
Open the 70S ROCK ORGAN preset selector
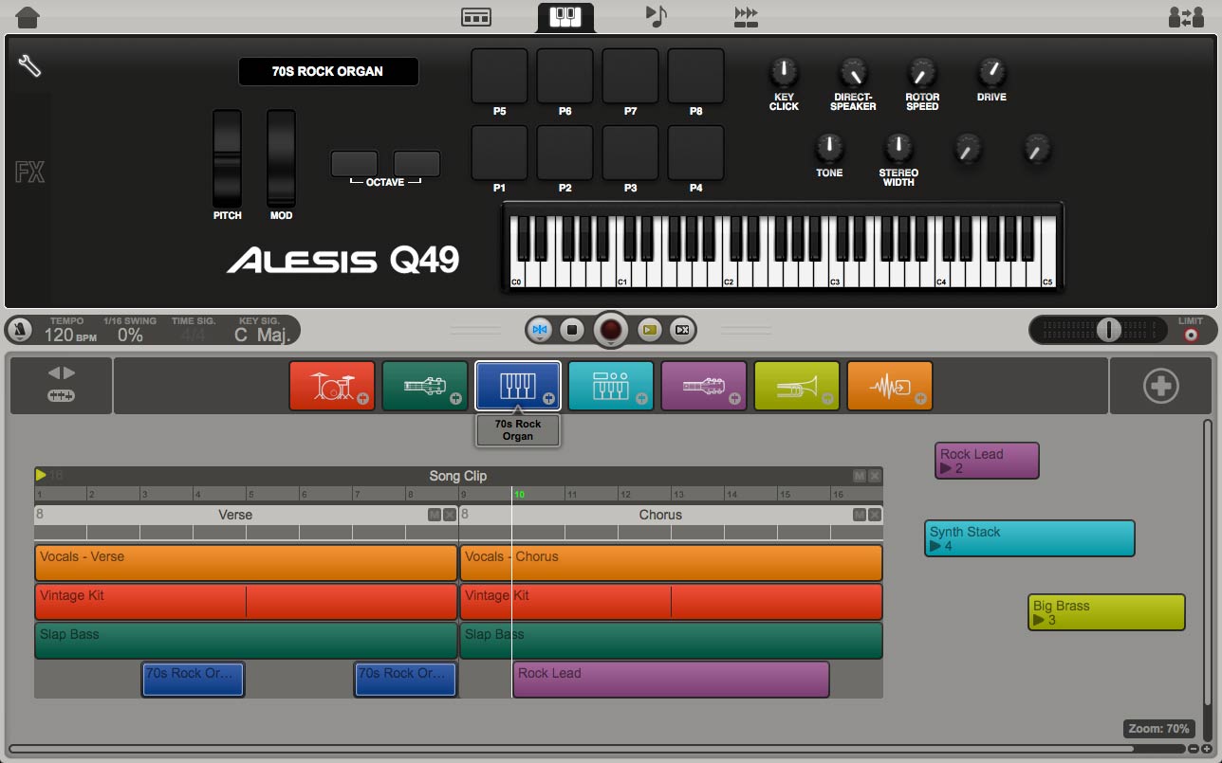click(x=328, y=71)
